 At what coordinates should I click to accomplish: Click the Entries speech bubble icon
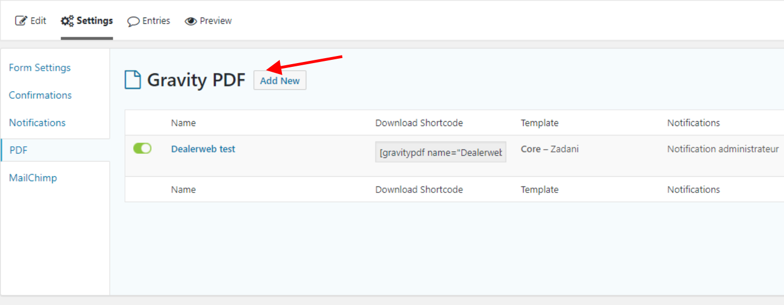[x=133, y=22]
